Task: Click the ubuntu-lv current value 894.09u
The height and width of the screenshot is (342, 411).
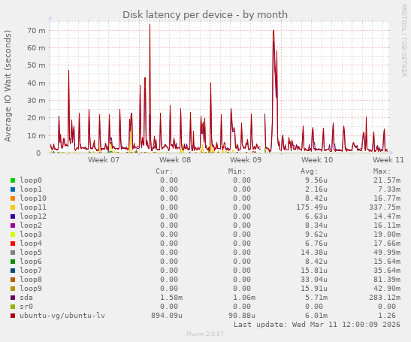Action: click(x=167, y=315)
